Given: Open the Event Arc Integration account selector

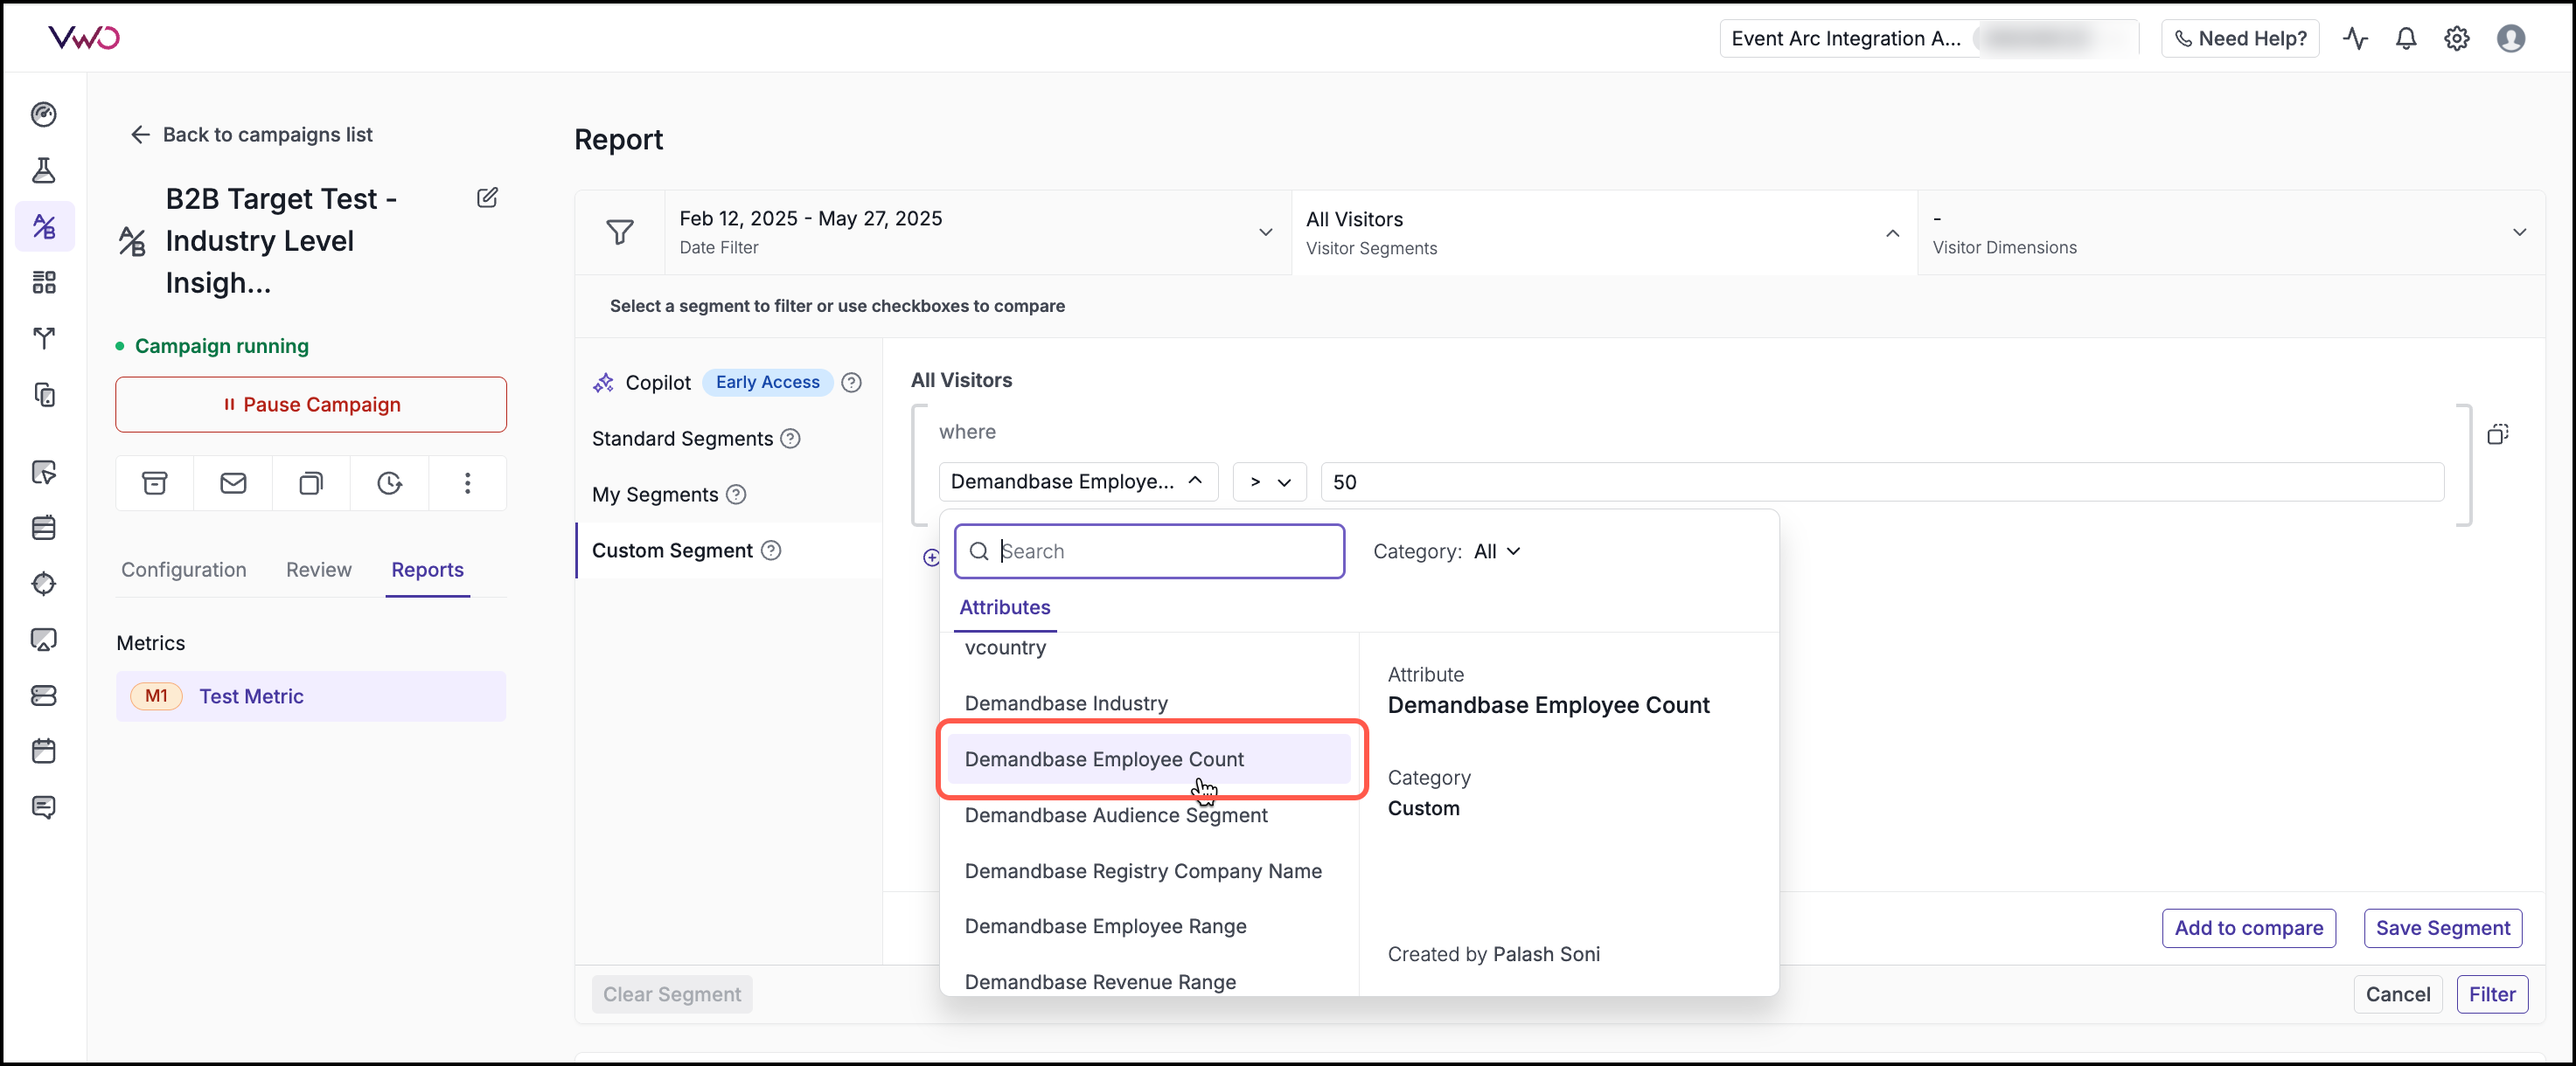Looking at the screenshot, I should (1928, 39).
